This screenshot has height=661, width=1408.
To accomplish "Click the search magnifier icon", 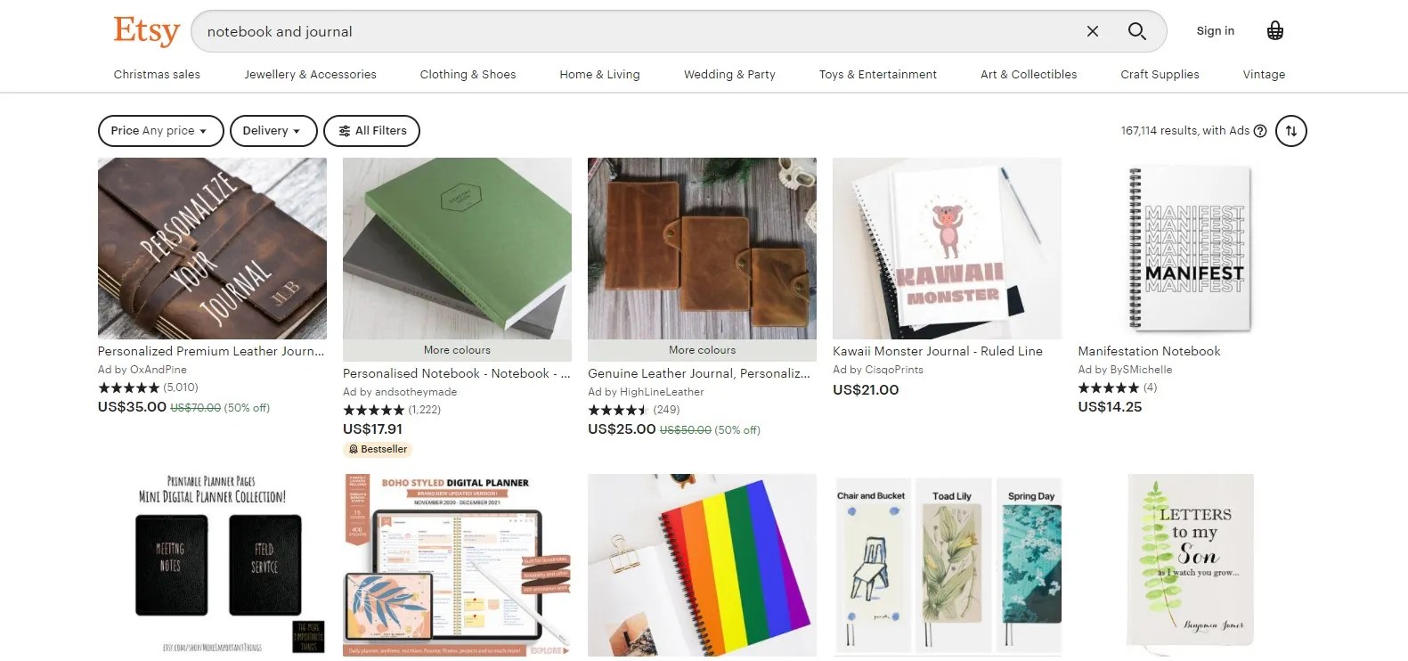I will point(1136,30).
